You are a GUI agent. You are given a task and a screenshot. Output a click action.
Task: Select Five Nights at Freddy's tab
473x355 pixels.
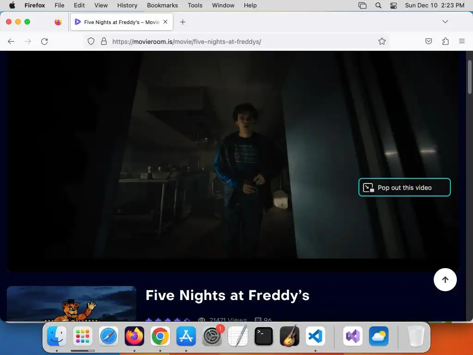point(121,22)
